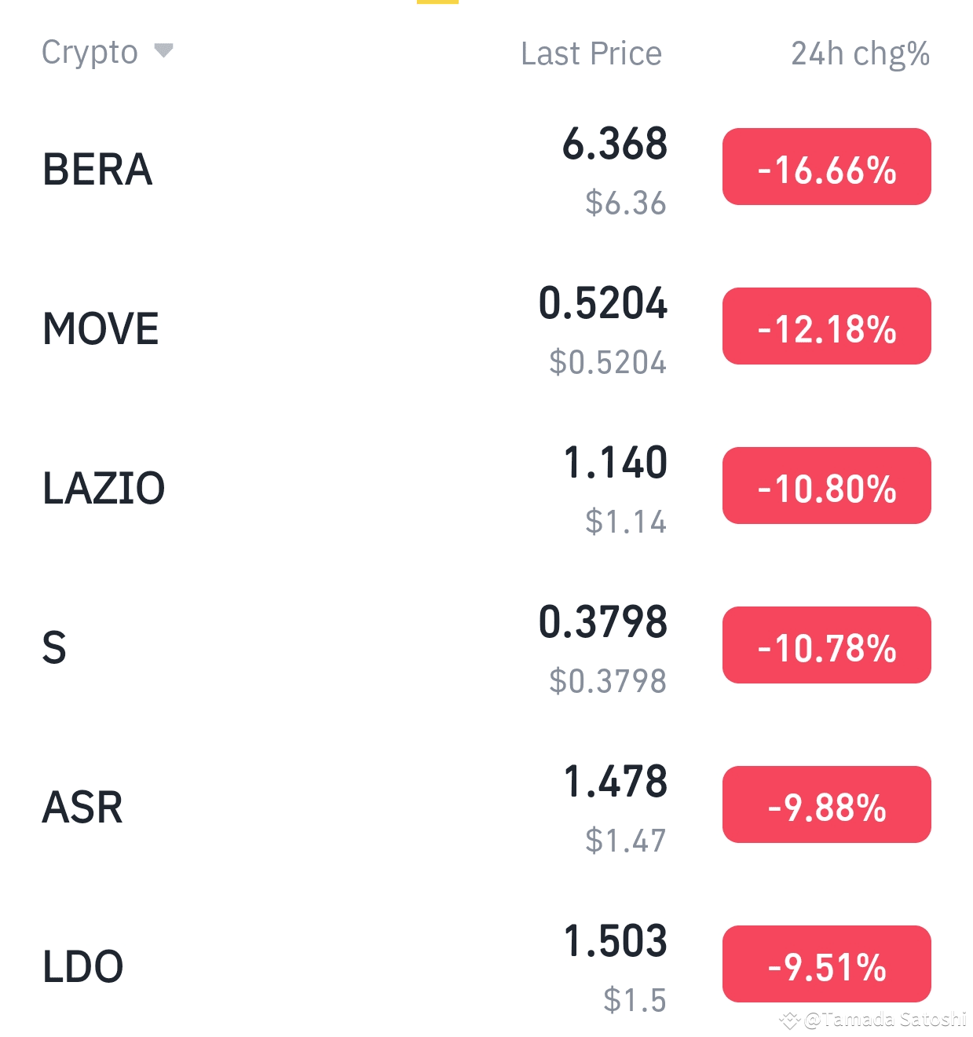Sort by Last Price column header

(591, 53)
